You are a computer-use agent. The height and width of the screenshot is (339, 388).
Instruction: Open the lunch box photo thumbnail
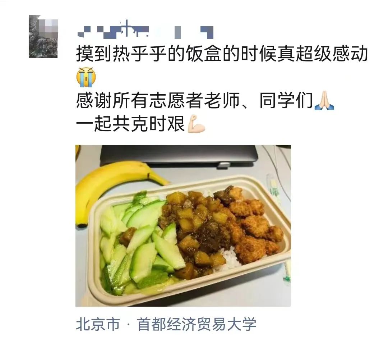coord(183,226)
